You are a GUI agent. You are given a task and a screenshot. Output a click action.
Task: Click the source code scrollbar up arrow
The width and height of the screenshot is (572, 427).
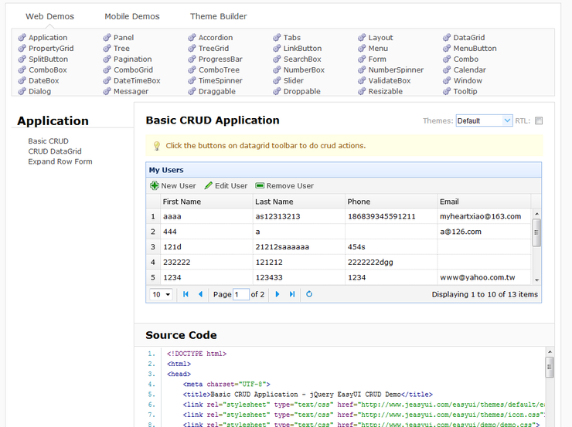pos(550,351)
